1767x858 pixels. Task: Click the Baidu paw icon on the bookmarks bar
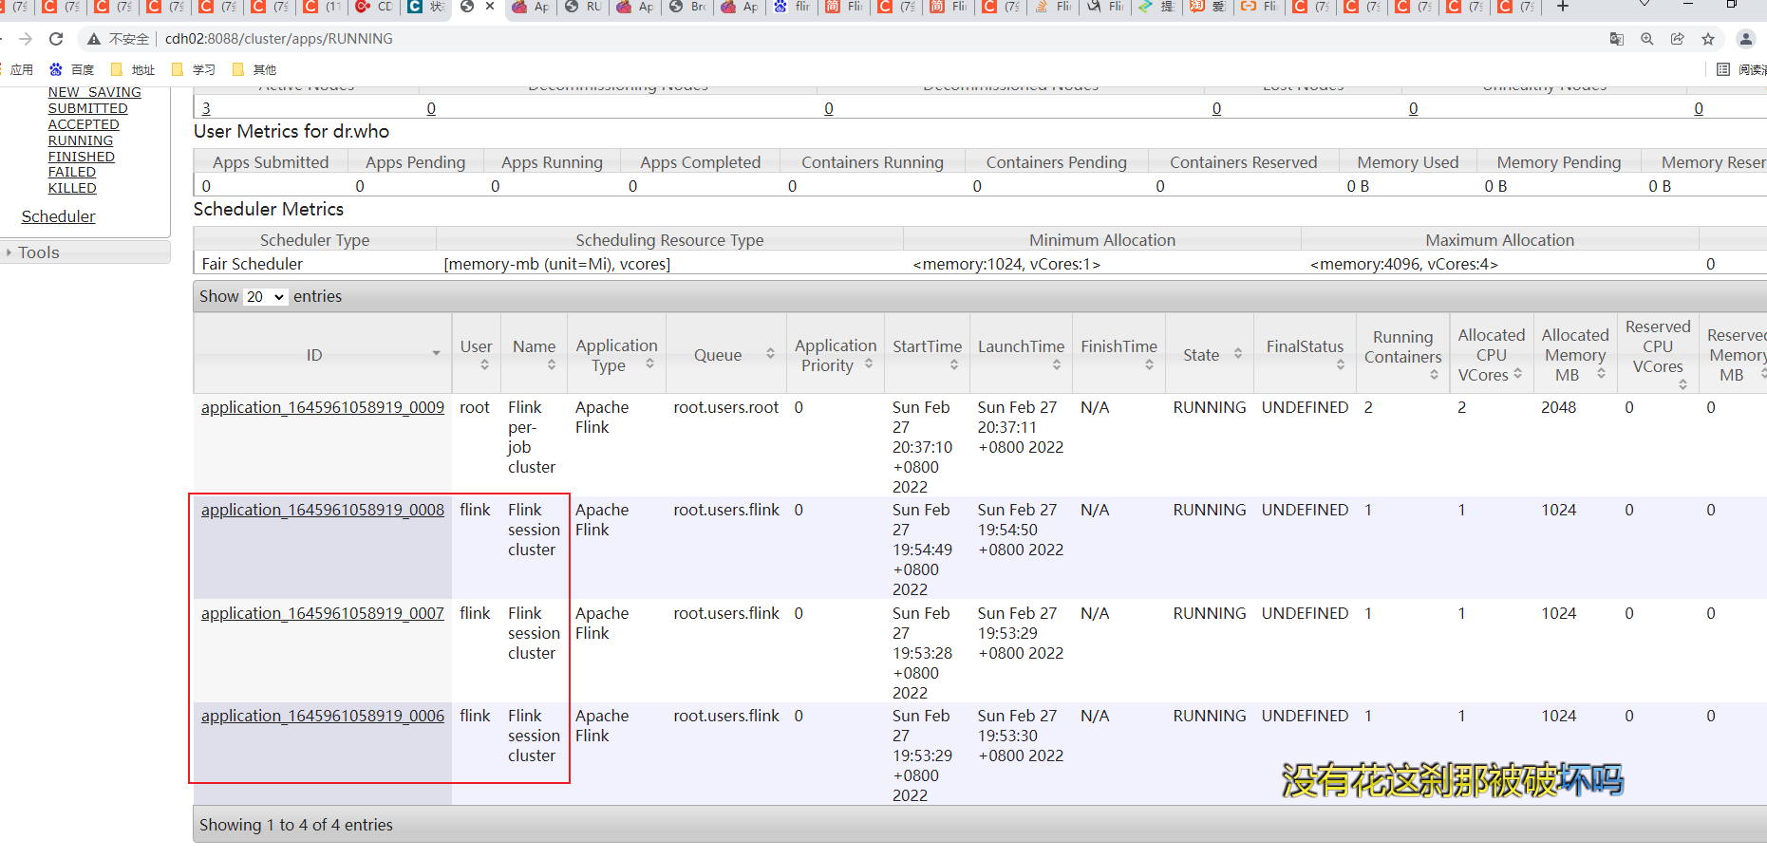point(56,68)
